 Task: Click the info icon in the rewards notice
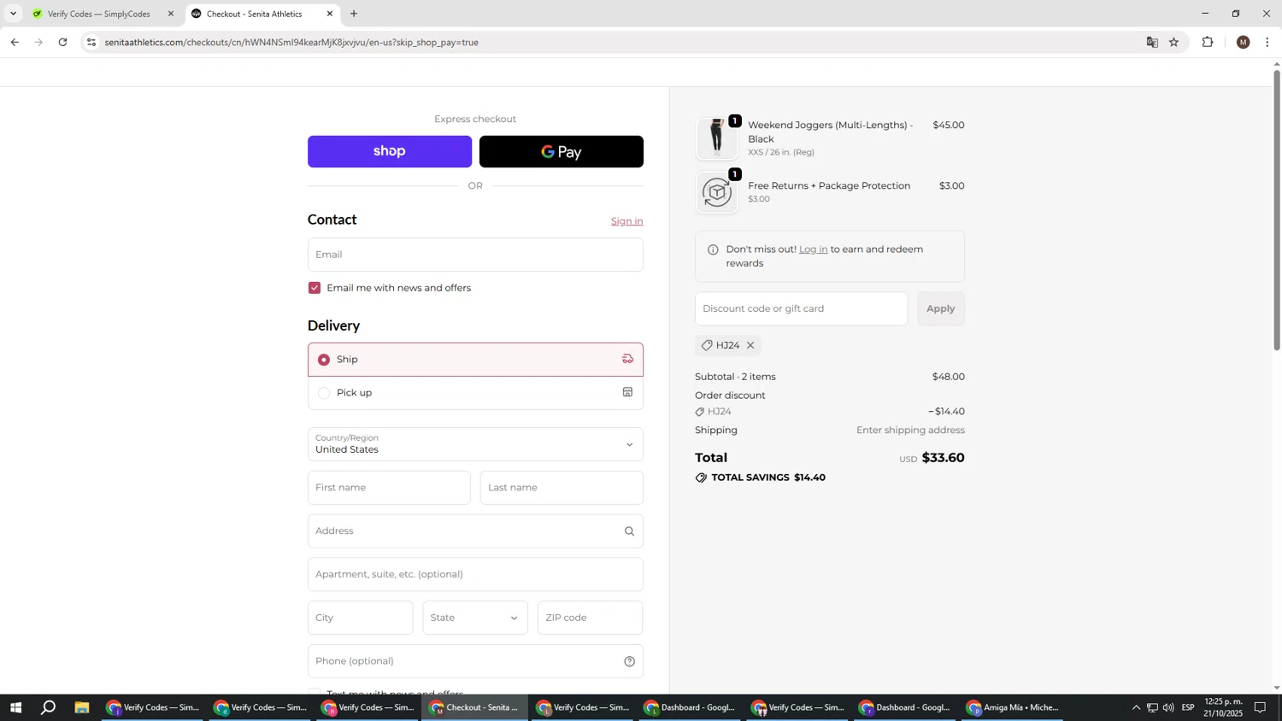click(713, 249)
